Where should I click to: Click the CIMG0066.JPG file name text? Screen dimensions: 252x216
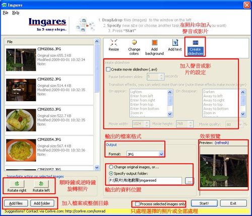[x=49, y=49]
